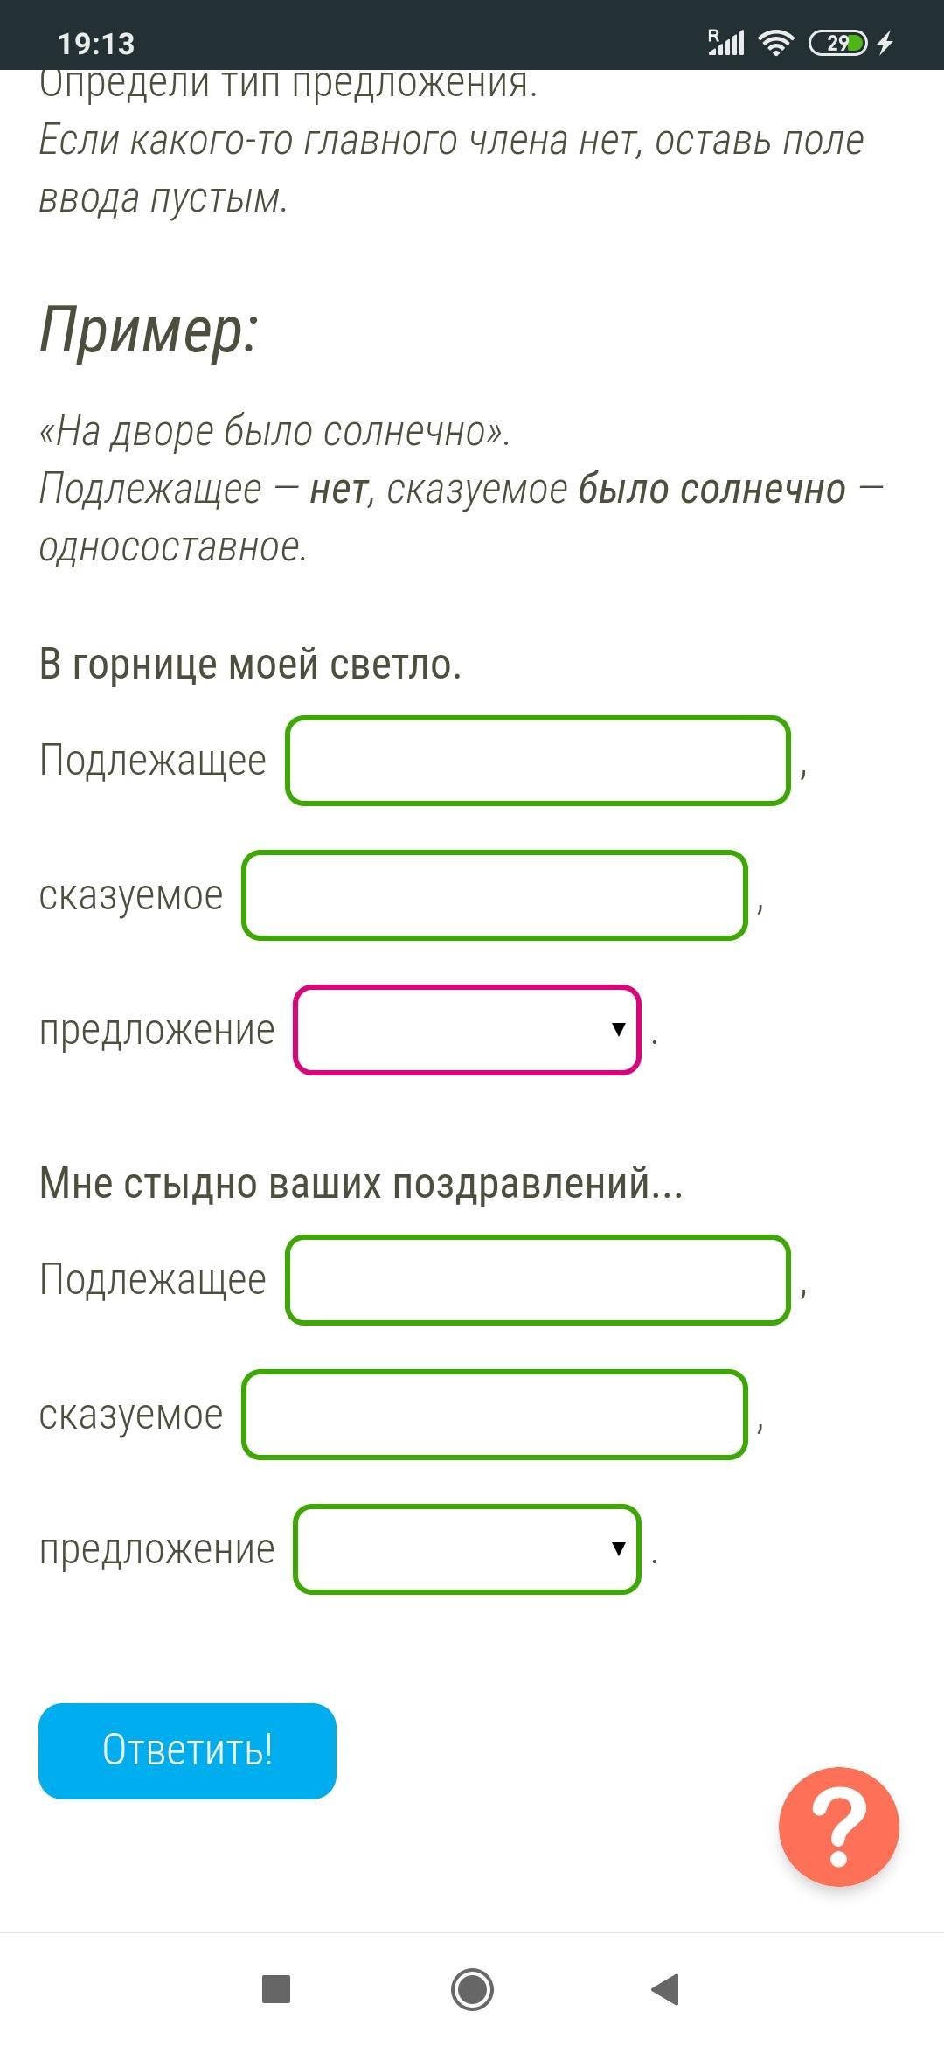
Task: Focus сказуемое field for «В горнице моей светло»
Action: coord(495,895)
